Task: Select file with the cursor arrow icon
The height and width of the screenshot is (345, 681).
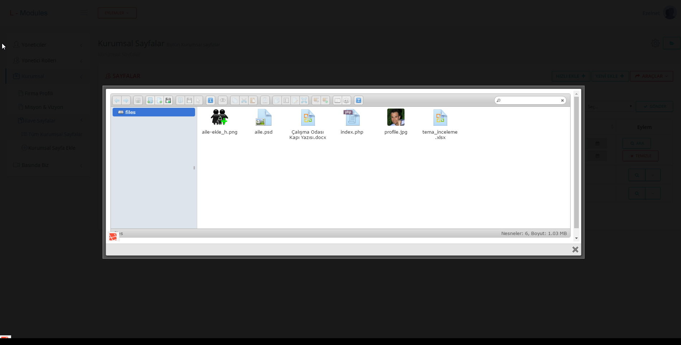Action: [x=198, y=100]
